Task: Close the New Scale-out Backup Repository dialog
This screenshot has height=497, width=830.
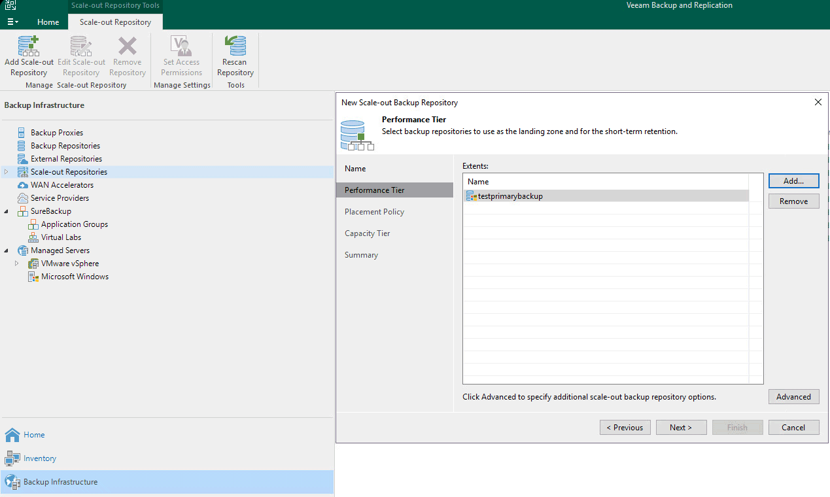Action: (x=818, y=102)
